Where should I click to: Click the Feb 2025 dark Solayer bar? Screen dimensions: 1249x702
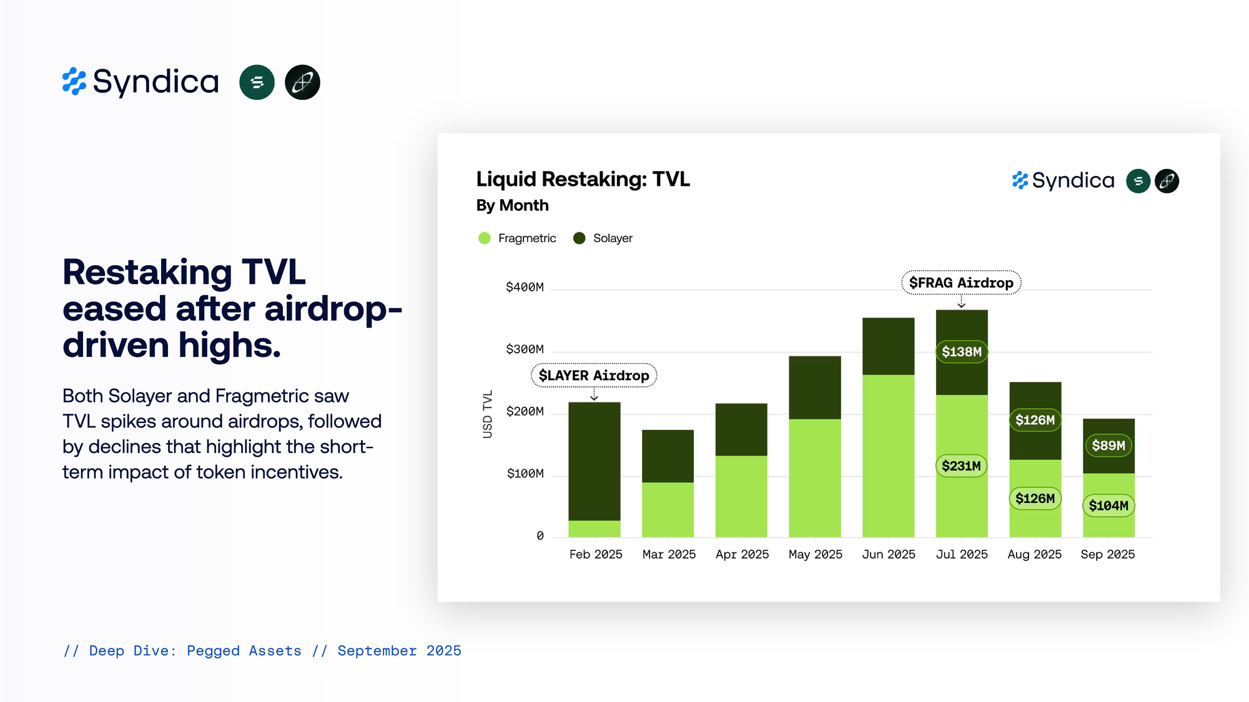pos(594,461)
